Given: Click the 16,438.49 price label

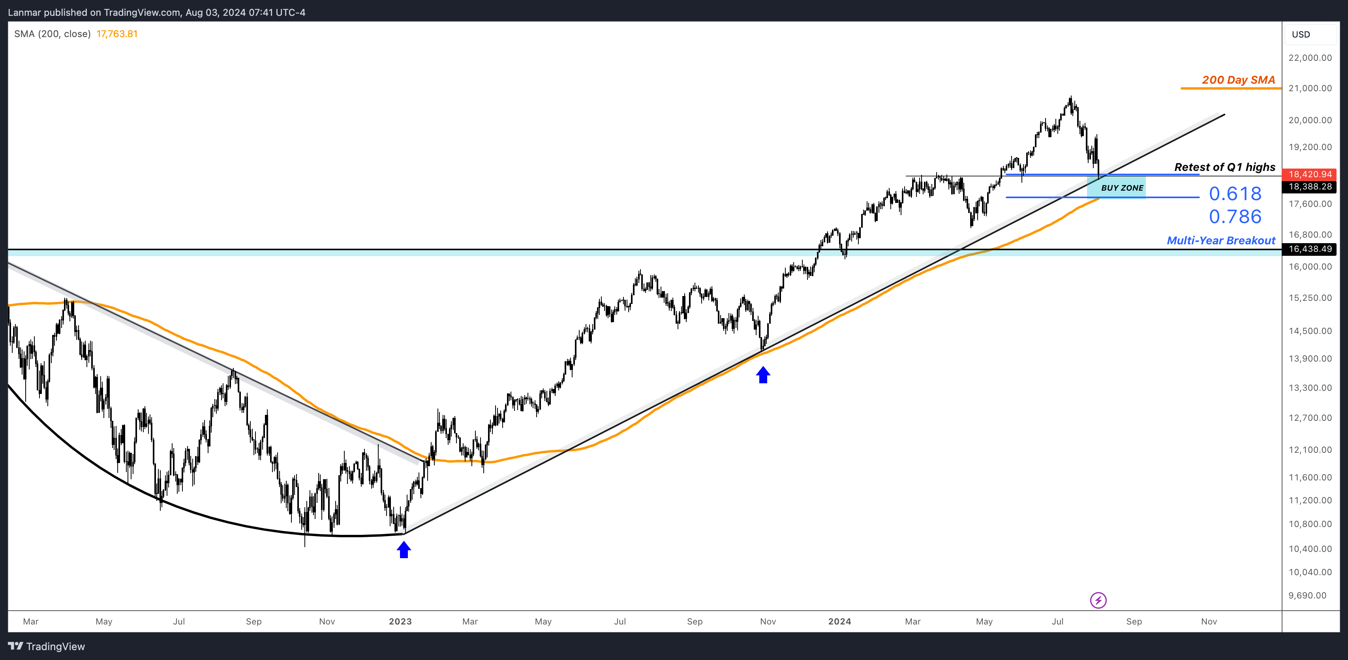Looking at the screenshot, I should 1310,249.
